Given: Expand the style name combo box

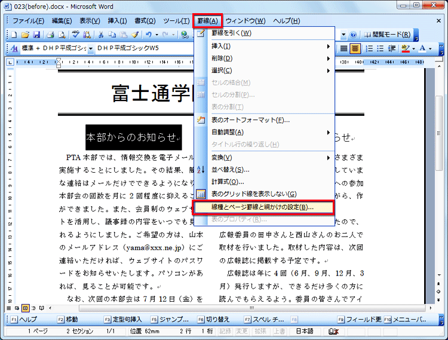Looking at the screenshot, I should pos(90,48).
